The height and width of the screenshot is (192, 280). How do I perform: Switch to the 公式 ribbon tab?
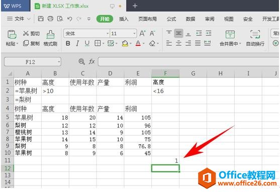pos(171,19)
